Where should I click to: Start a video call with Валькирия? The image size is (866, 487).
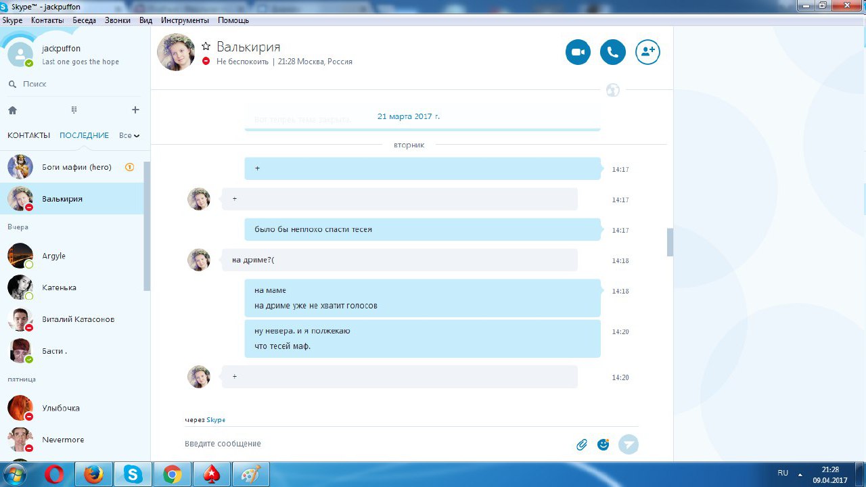[578, 52]
